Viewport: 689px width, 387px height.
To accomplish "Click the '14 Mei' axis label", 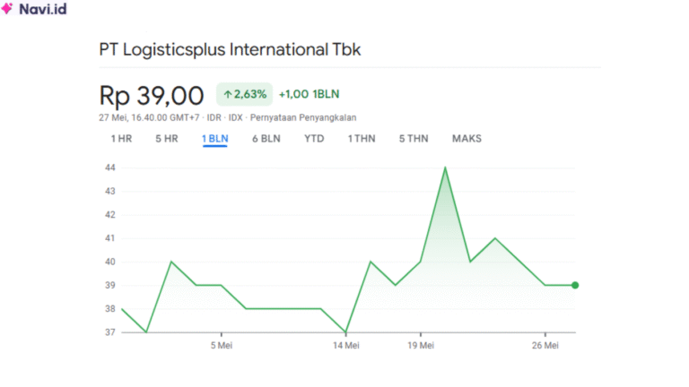I will tap(345, 345).
